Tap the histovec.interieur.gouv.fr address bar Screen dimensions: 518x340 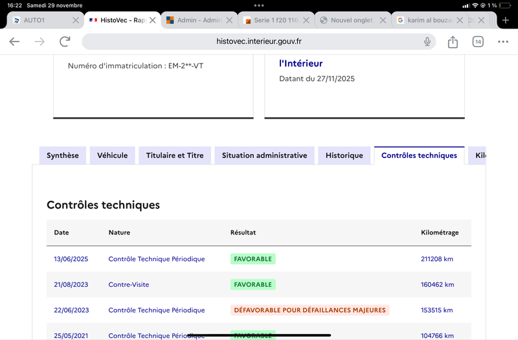[x=259, y=41]
